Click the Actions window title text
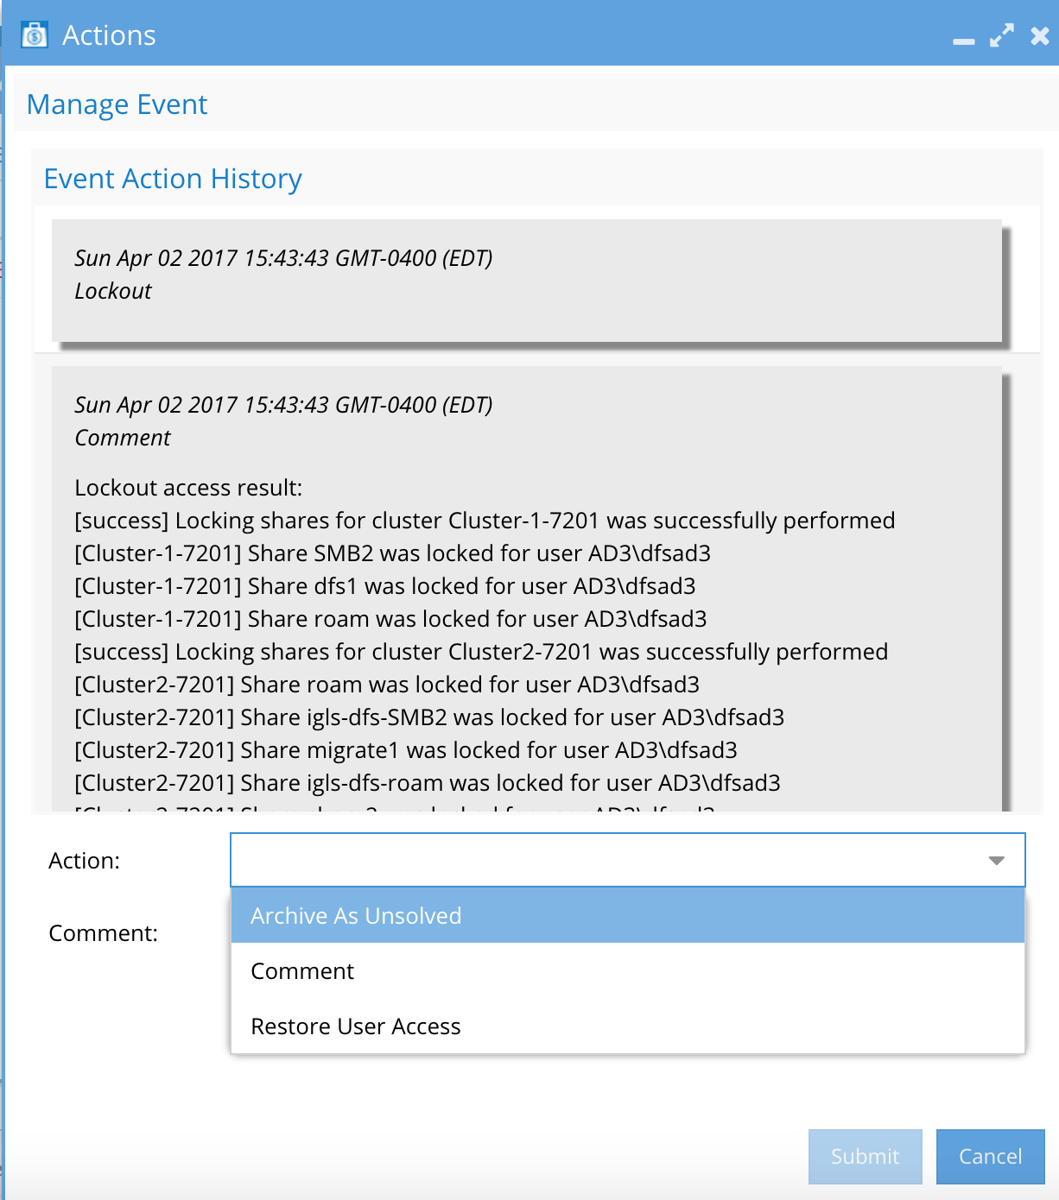1059x1200 pixels. click(109, 35)
